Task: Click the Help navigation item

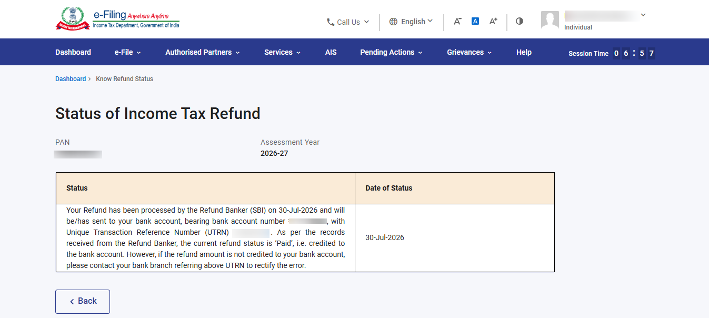Action: [524, 52]
